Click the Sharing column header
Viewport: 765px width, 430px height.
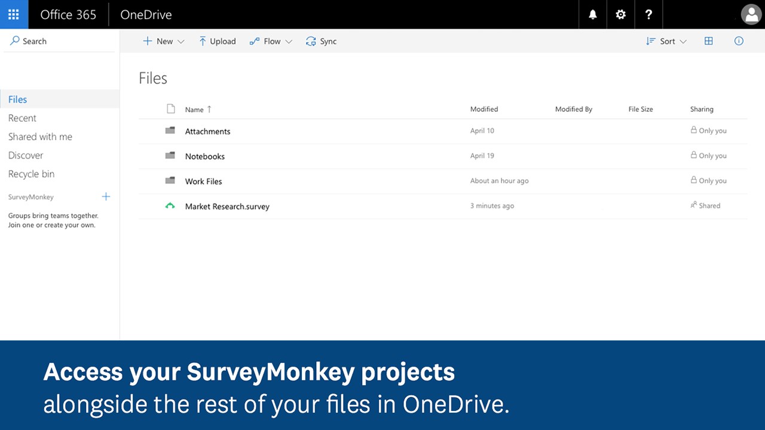click(702, 109)
